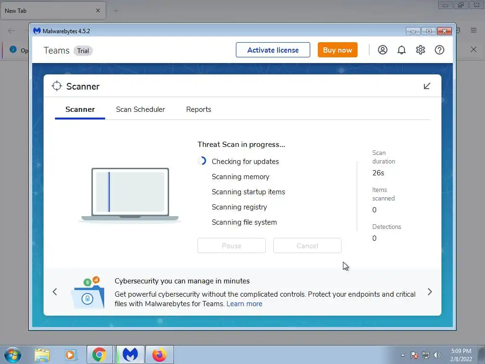Open Malwarebytes settings gear

click(421, 50)
